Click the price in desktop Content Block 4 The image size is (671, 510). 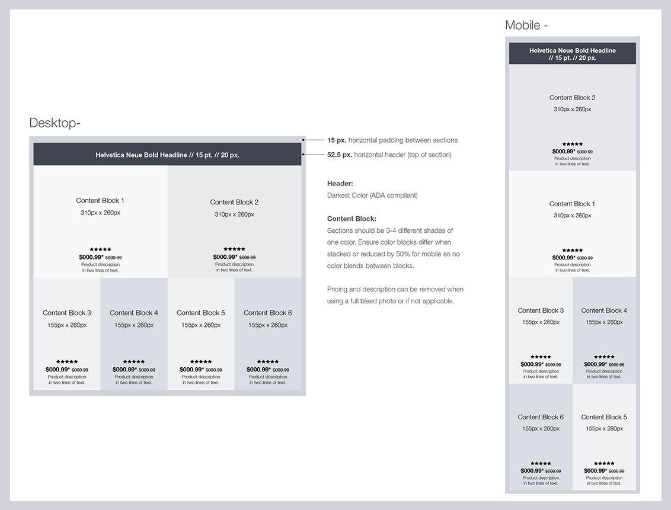click(x=134, y=370)
